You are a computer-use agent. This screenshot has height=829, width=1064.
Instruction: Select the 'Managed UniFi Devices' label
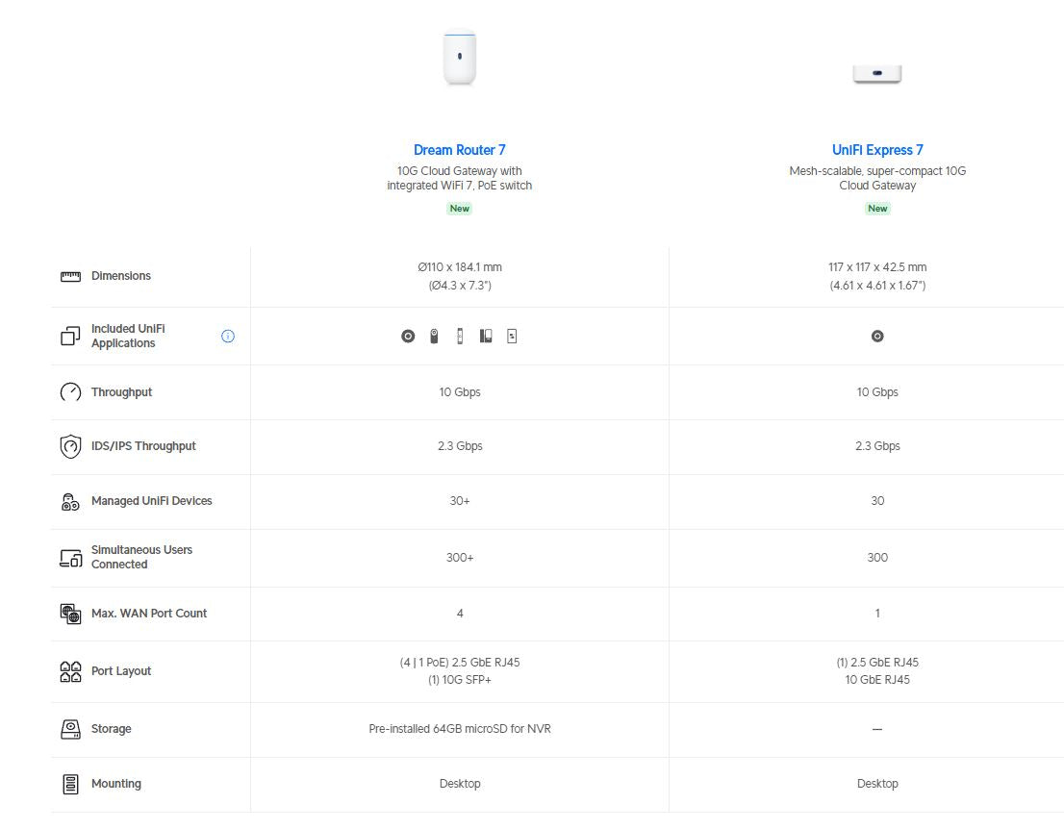coord(151,501)
